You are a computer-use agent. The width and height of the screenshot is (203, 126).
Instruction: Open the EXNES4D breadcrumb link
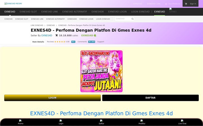[x=51, y=25]
